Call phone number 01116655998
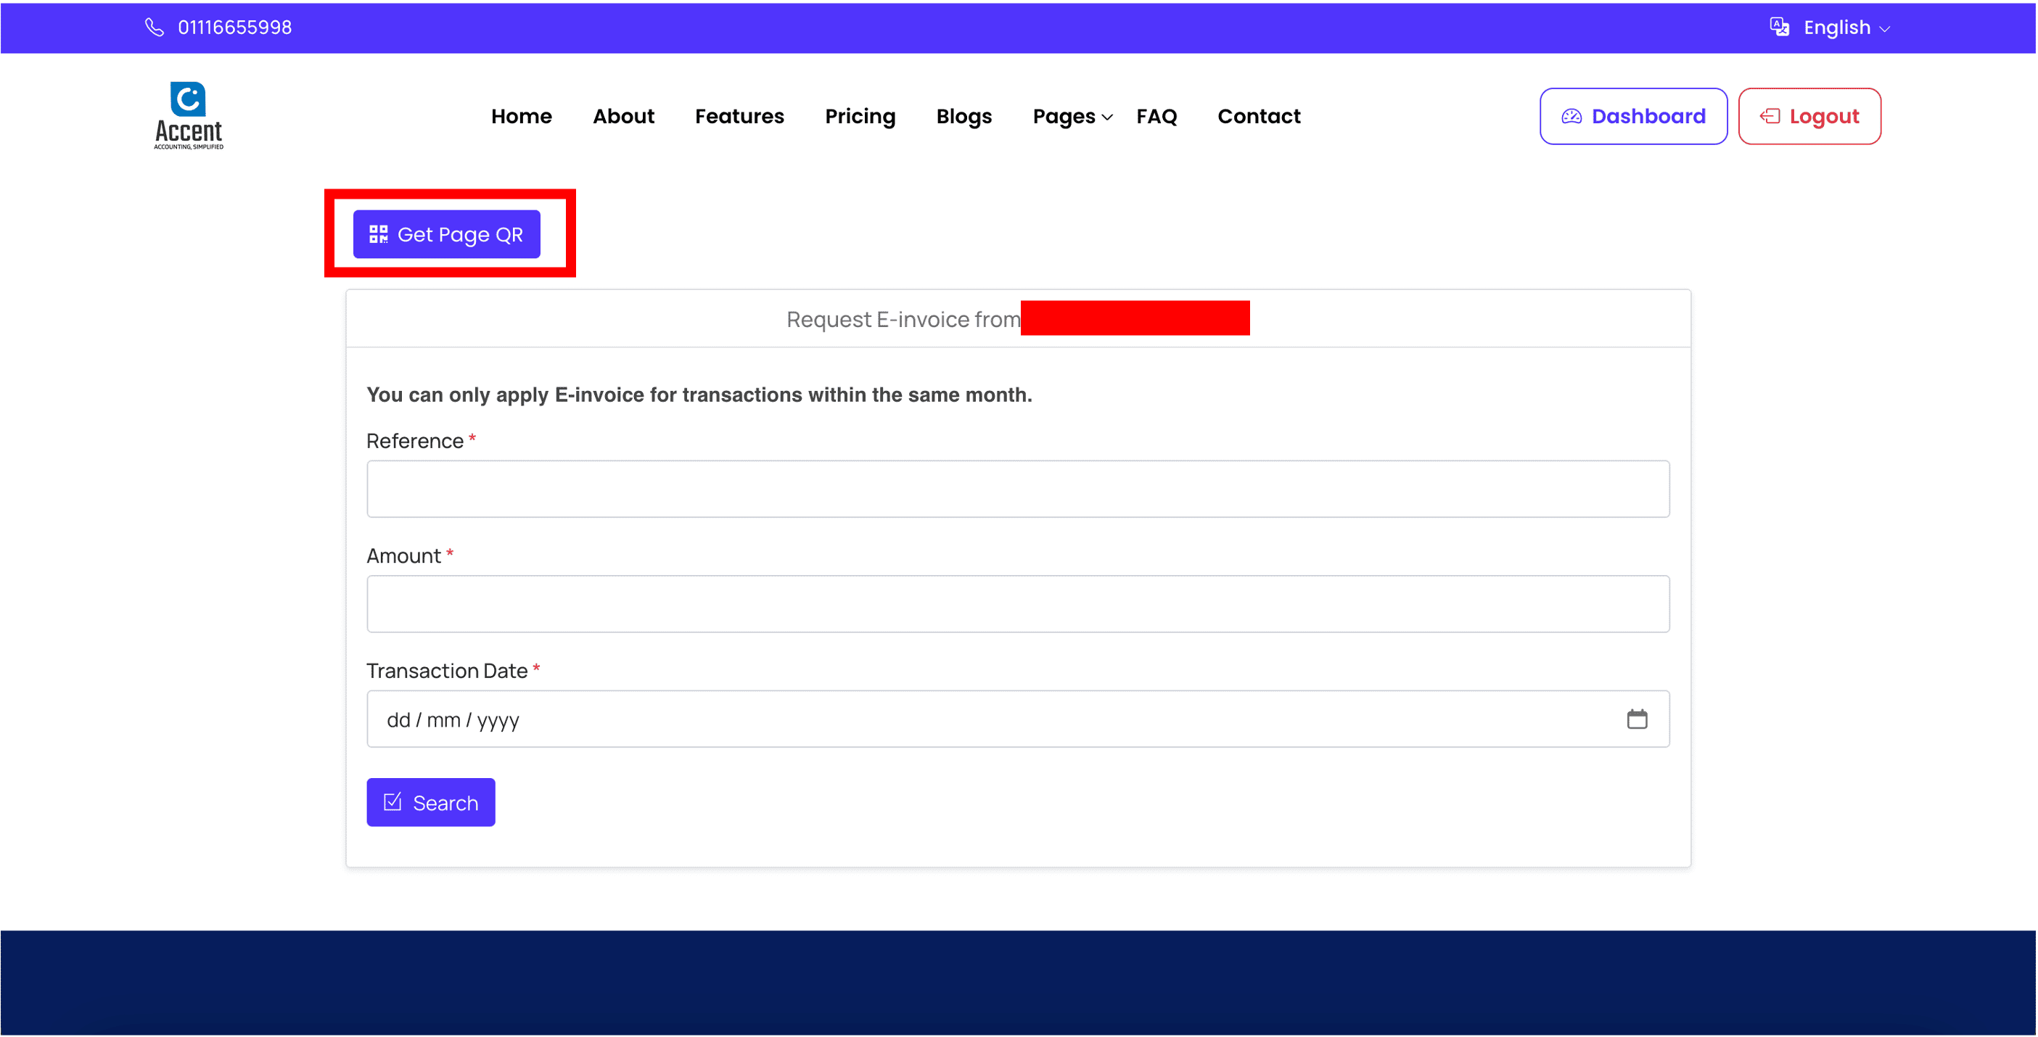The image size is (2038, 1037). click(234, 28)
